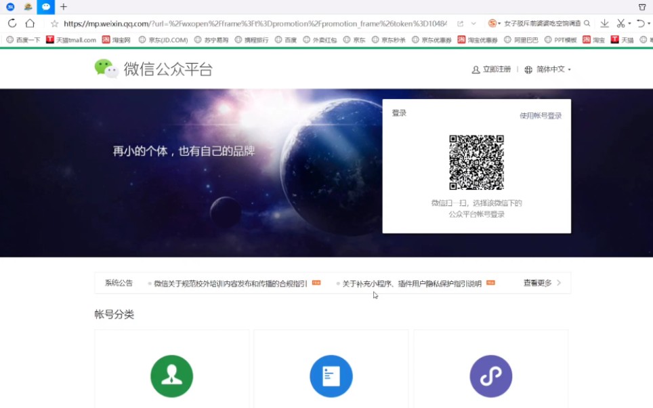Screen dimensions: 653x408
Task: Click the login QR code
Action: (x=476, y=161)
